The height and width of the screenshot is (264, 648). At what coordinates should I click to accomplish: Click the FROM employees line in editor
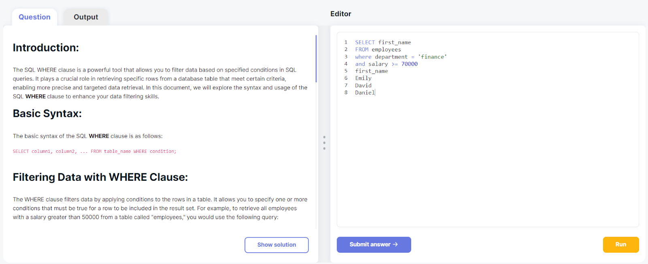(x=378, y=50)
